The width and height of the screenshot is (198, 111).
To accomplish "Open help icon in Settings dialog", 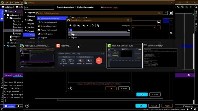I will (27, 106).
